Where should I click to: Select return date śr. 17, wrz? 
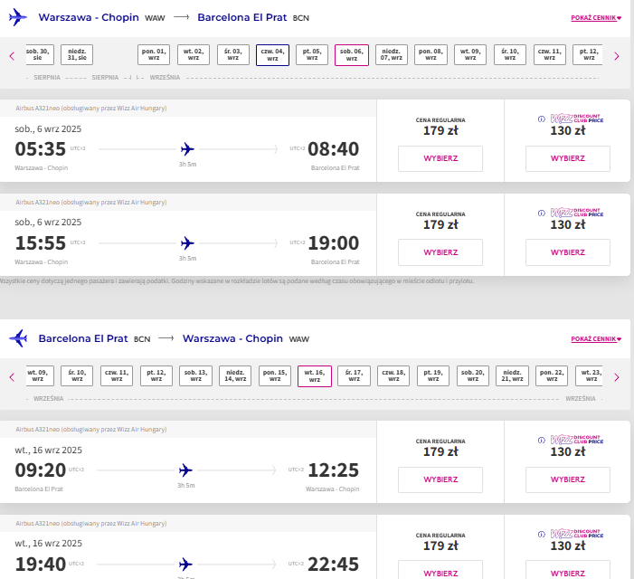[354, 376]
